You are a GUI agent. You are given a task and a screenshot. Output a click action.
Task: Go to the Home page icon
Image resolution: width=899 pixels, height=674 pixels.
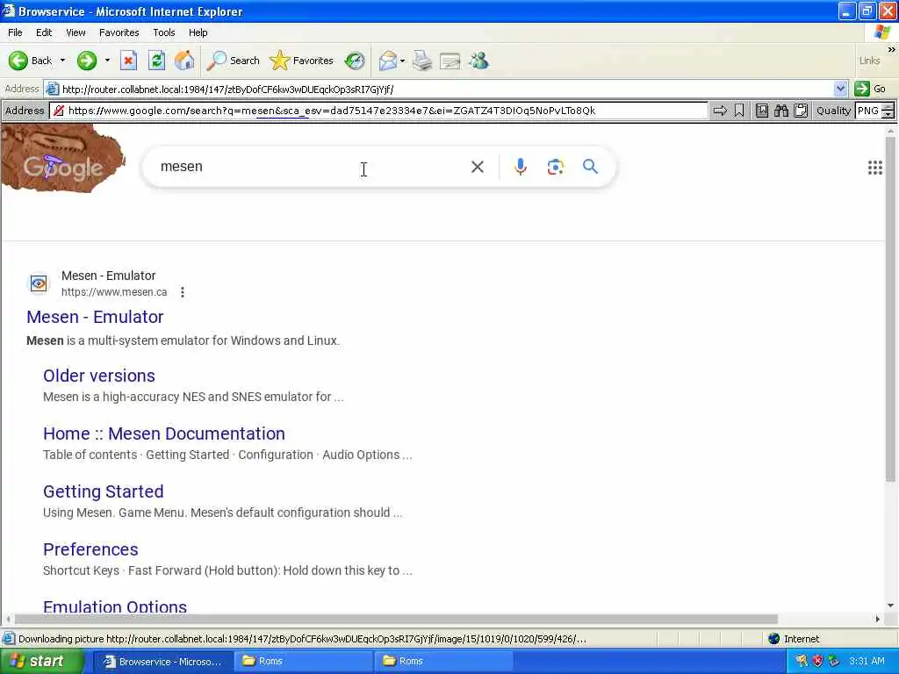[x=184, y=61]
